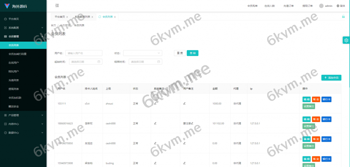Click 编辑 for user 梁吉柏
Image resolution: width=350 pixels, height=167 pixels.
pyautogui.click(x=307, y=159)
